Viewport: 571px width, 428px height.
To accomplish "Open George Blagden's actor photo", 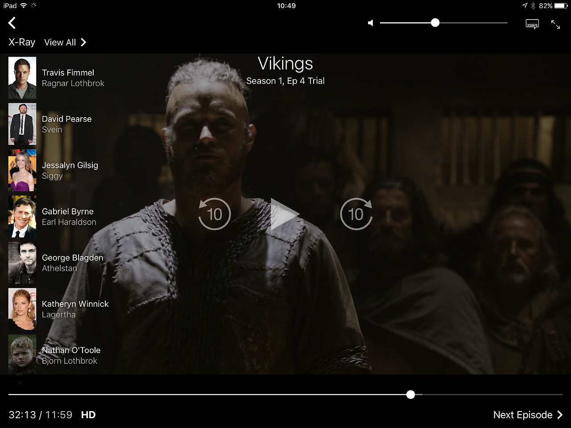I will coord(22,263).
